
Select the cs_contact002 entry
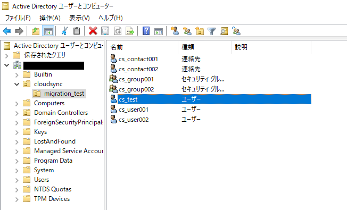[138, 69]
